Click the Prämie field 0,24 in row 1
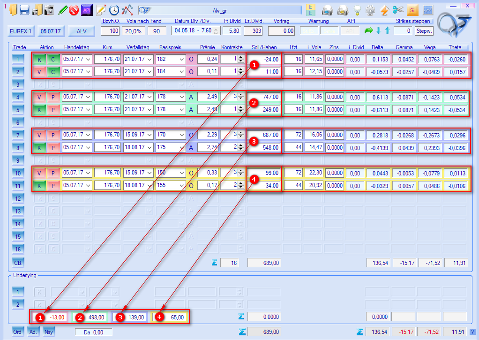 point(207,59)
